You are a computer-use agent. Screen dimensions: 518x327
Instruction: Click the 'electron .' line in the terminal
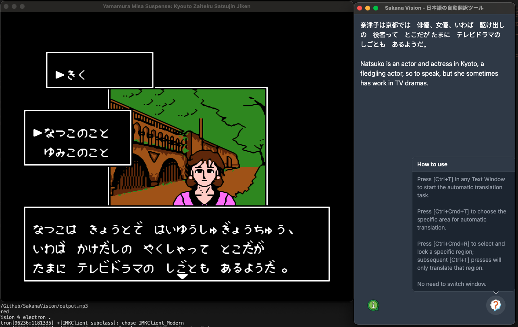[25, 317]
